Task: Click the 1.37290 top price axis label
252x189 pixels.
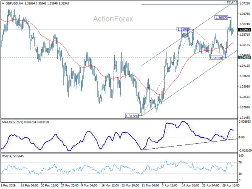Action: click(244, 3)
